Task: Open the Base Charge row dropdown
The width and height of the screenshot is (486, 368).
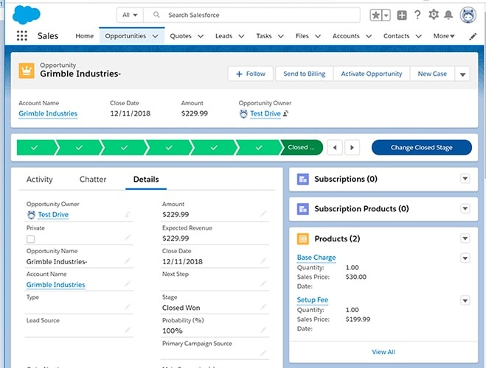Action: [465, 258]
